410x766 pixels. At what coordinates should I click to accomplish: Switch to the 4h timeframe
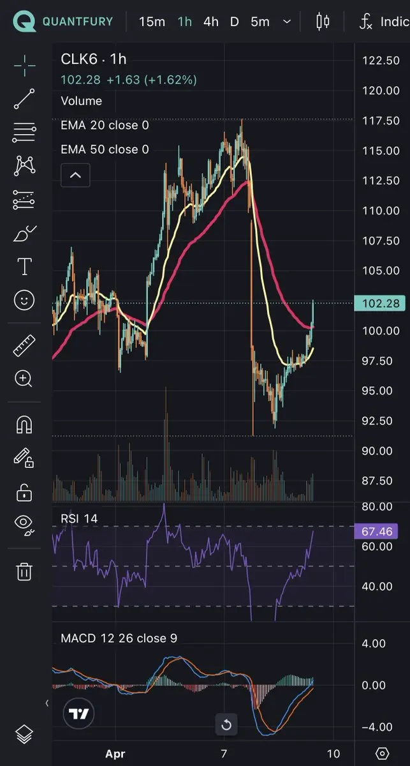coord(211,22)
